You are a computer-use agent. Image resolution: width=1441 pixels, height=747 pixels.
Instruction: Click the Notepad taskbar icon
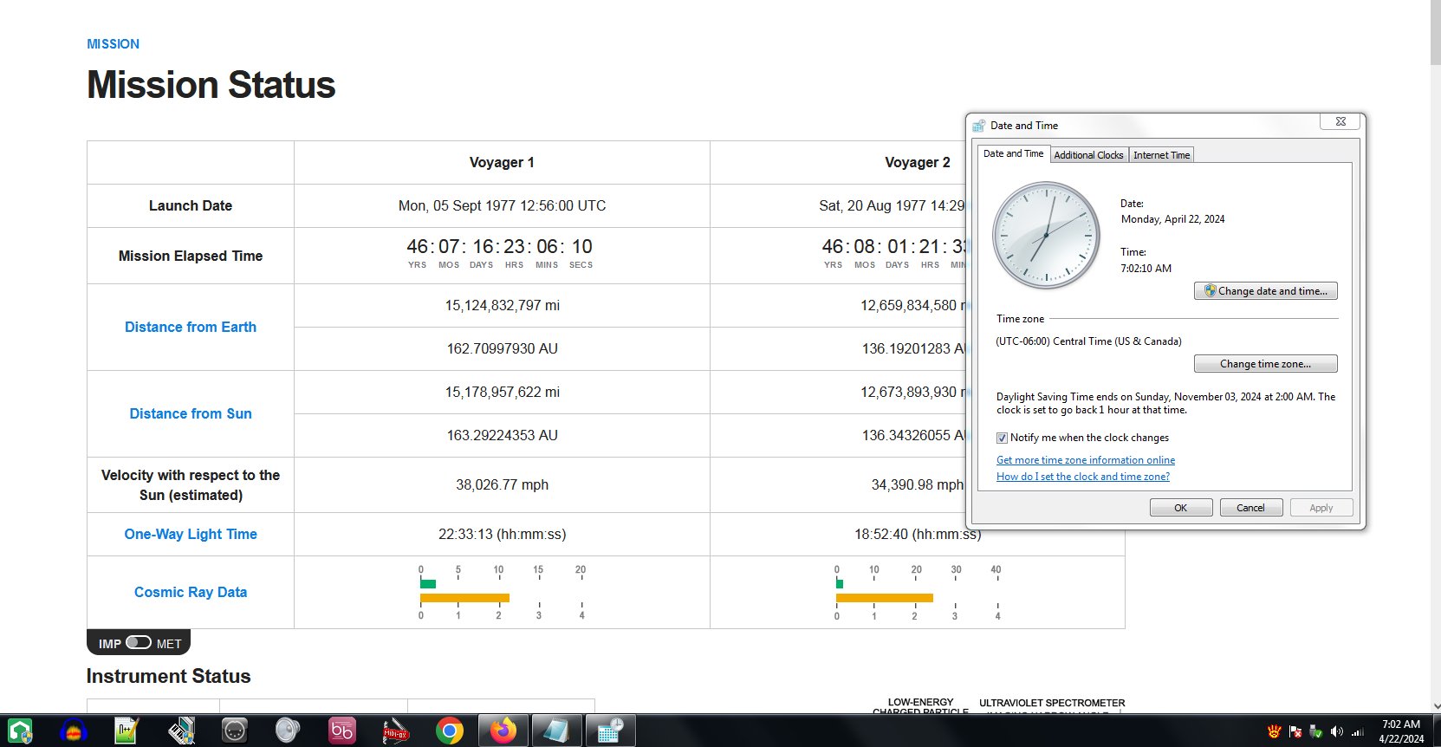[x=555, y=731]
